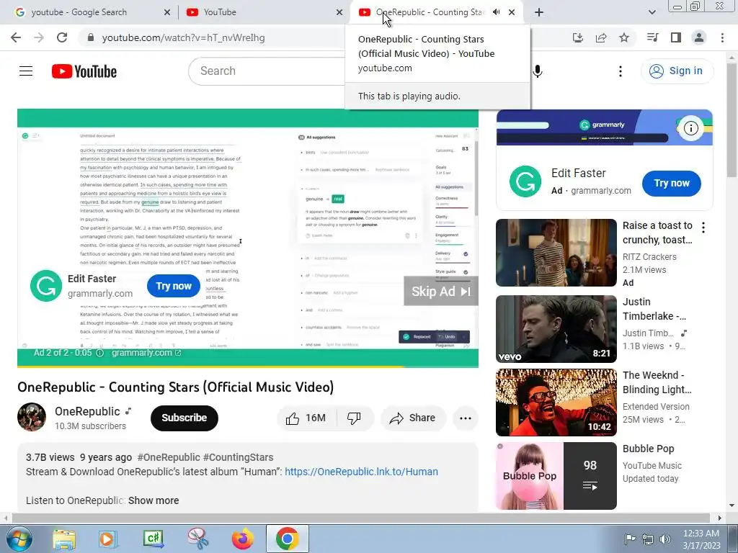
Task: Reload the current page
Action: [x=62, y=37]
